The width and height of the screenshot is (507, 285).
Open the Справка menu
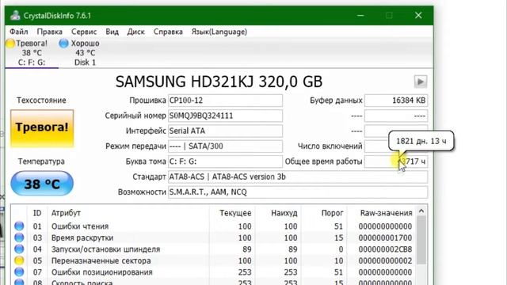[168, 32]
